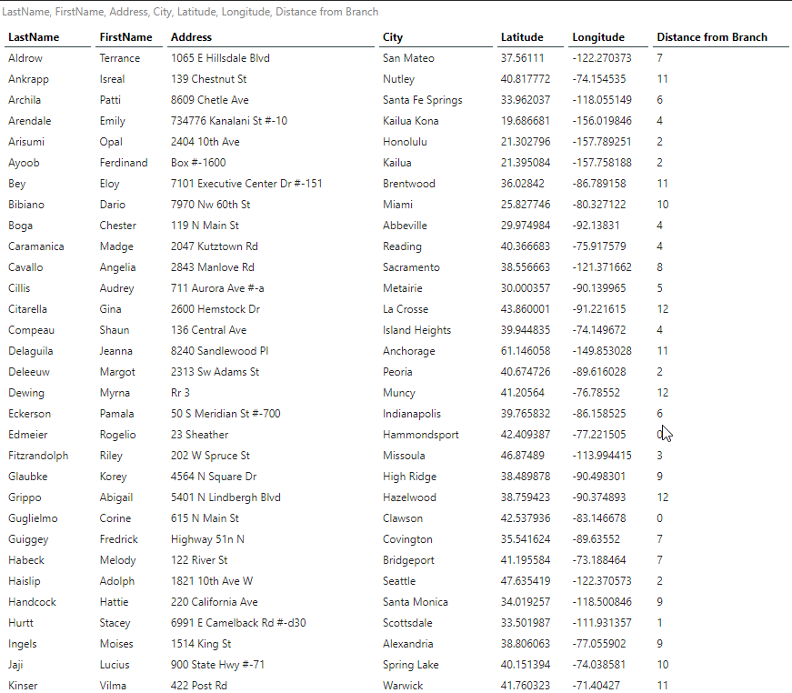Select address 900 State Hwy #-71
This screenshot has width=792, height=693.
pyautogui.click(x=217, y=665)
